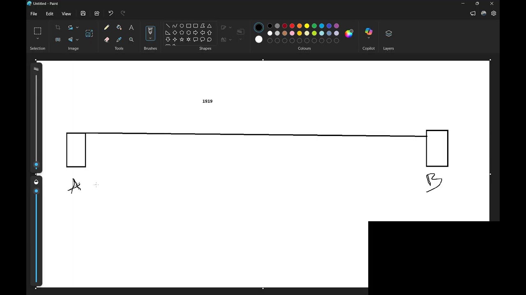Choose the Triangle shape
Image resolution: width=526 pixels, height=295 pixels.
tap(210, 26)
